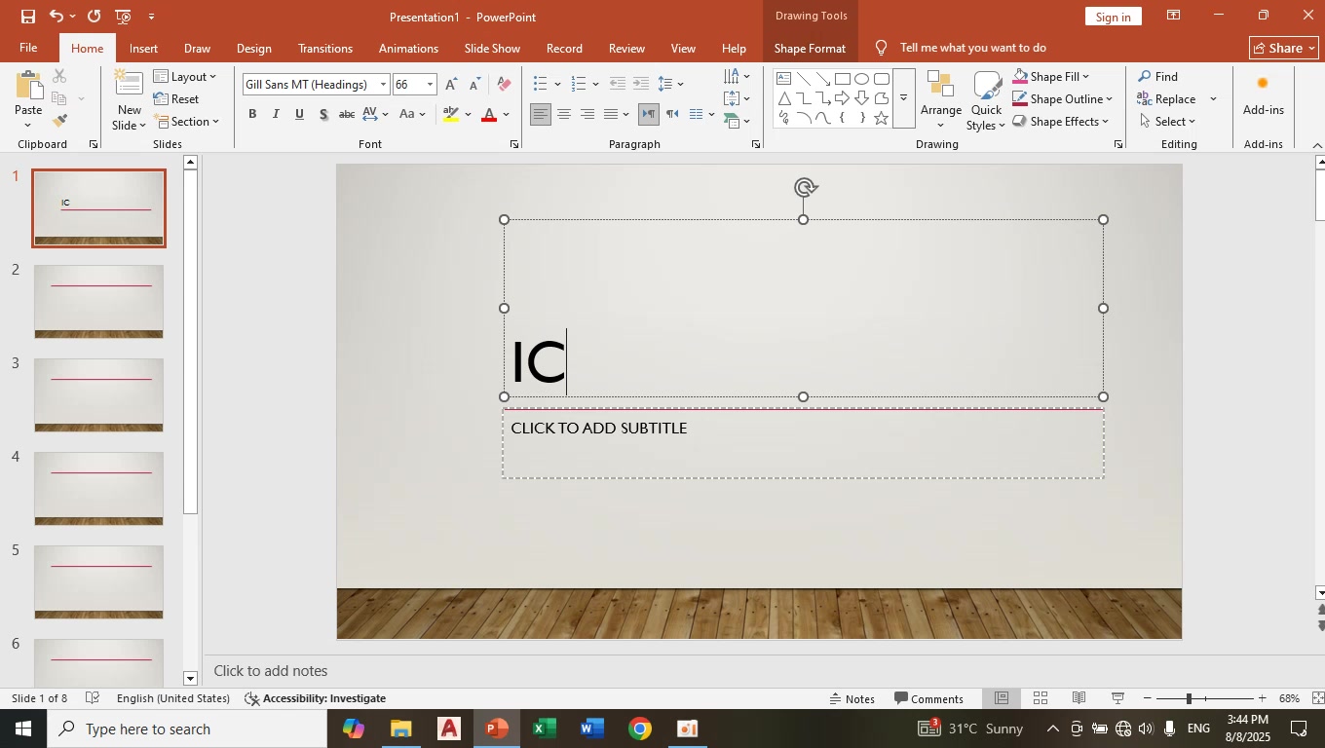
Task: Open the font name dropdown
Action: 383,85
